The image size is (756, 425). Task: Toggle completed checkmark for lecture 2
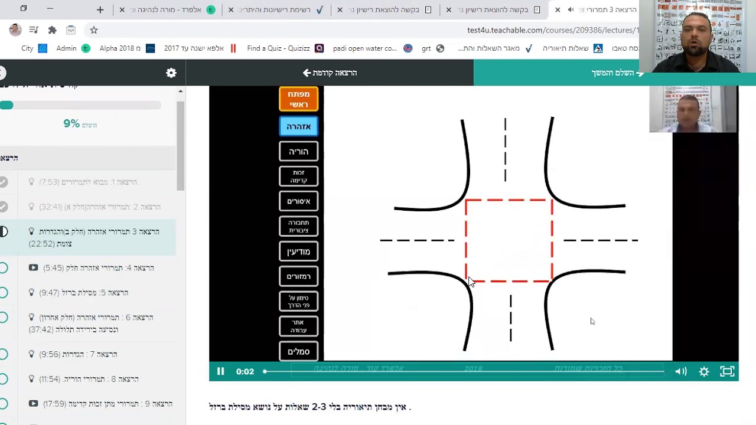[4, 207]
